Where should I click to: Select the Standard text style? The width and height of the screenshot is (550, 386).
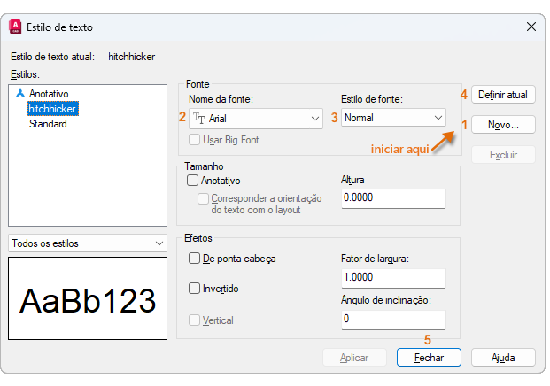(x=48, y=124)
